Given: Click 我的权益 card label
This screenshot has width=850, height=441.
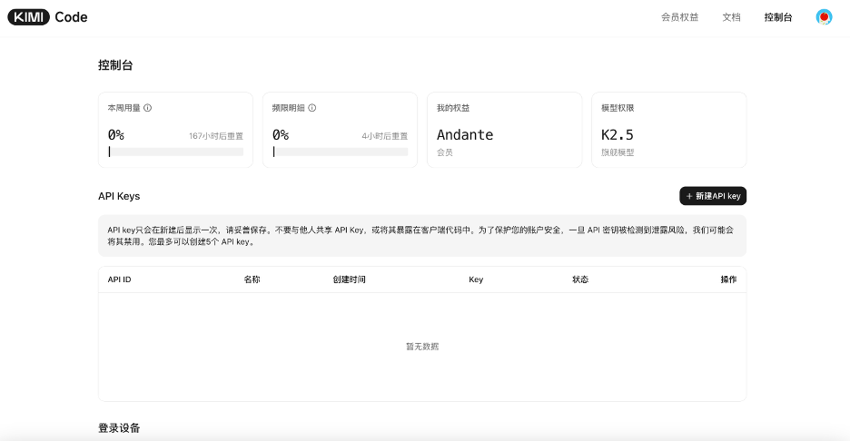Looking at the screenshot, I should tap(453, 108).
